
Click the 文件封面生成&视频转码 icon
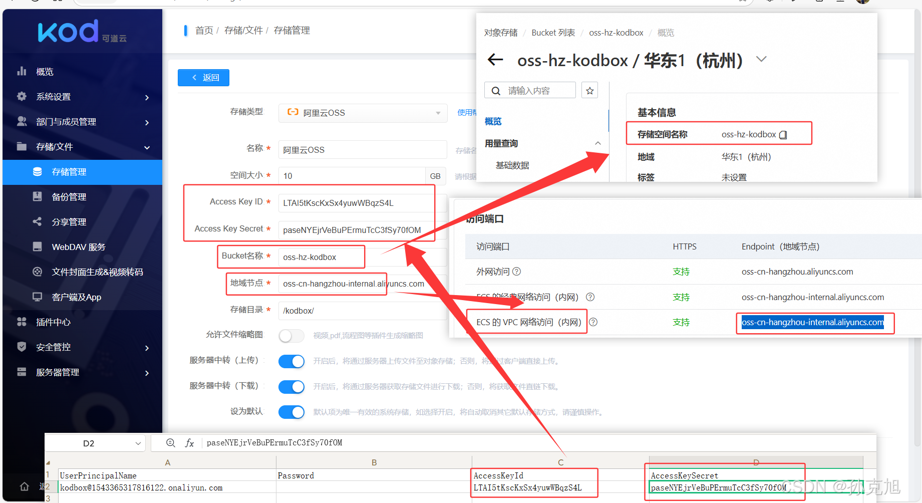coord(38,272)
